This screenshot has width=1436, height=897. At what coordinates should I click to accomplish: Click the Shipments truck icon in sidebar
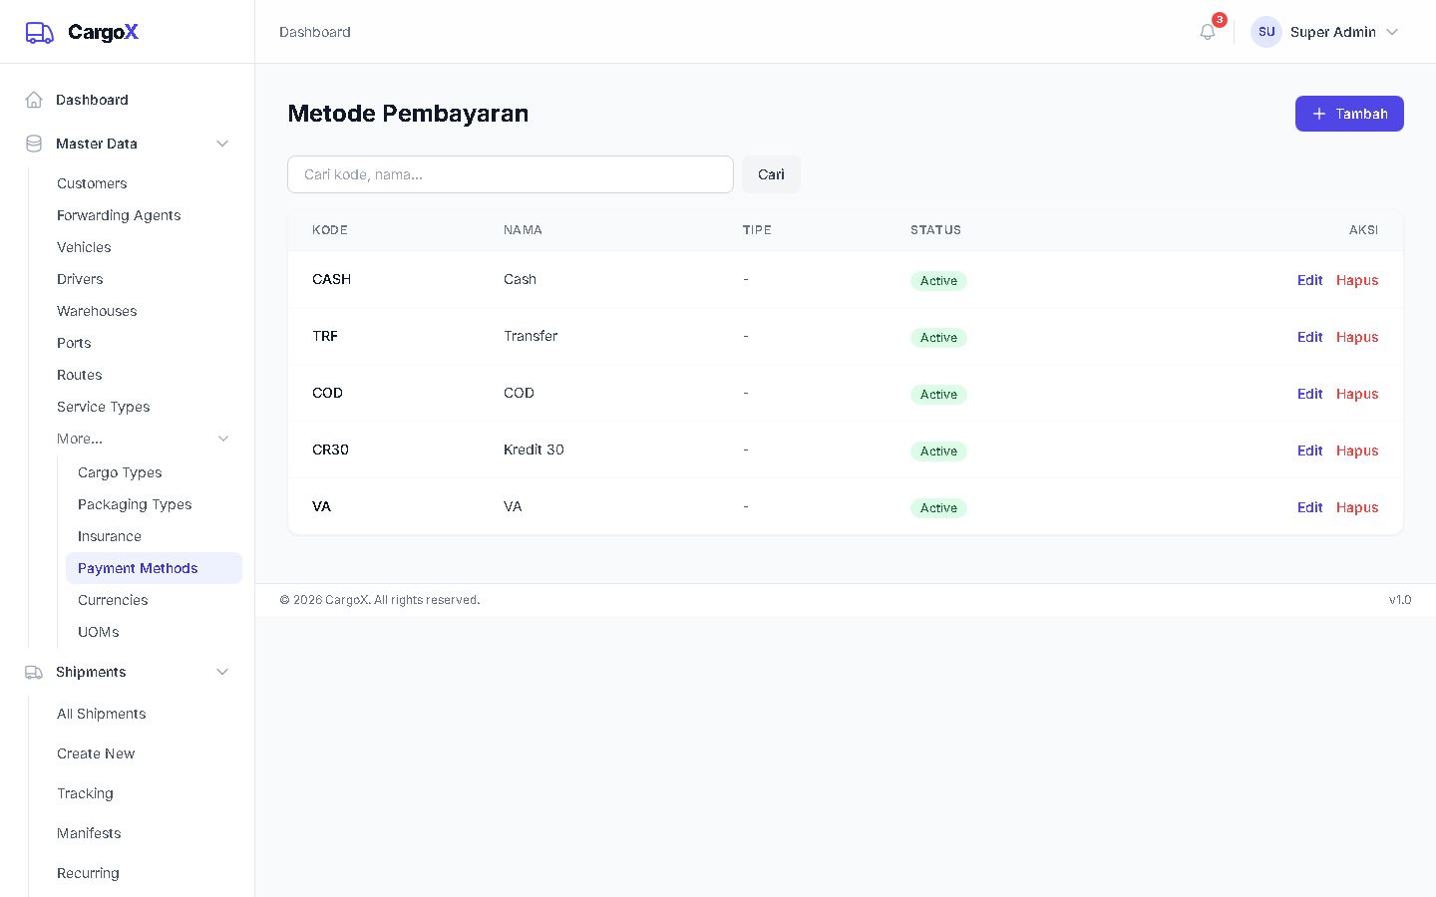pyautogui.click(x=34, y=672)
